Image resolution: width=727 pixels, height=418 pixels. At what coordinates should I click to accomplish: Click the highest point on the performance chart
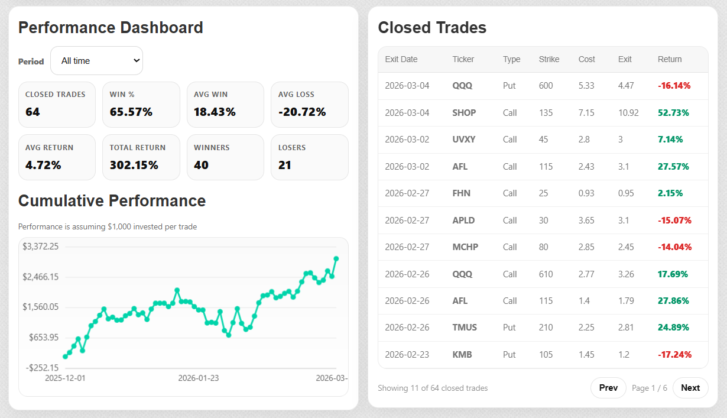click(336, 258)
